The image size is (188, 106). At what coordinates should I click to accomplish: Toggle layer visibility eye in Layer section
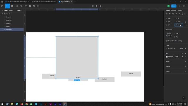[x=185, y=49]
